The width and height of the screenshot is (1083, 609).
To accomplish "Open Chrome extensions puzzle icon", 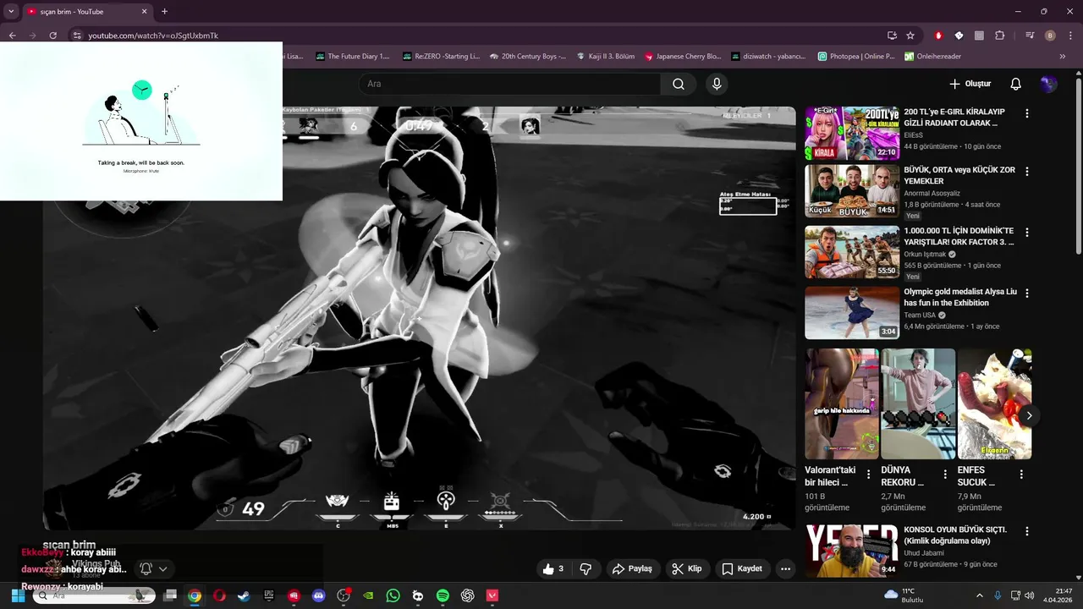I will [999, 36].
